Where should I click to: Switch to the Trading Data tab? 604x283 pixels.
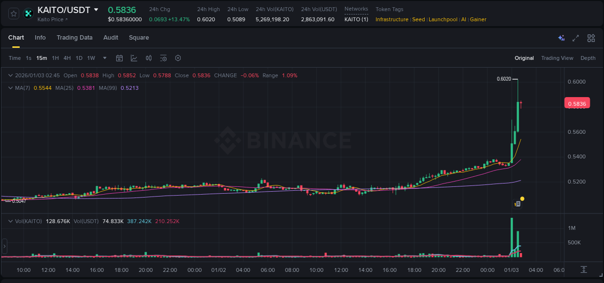point(74,38)
